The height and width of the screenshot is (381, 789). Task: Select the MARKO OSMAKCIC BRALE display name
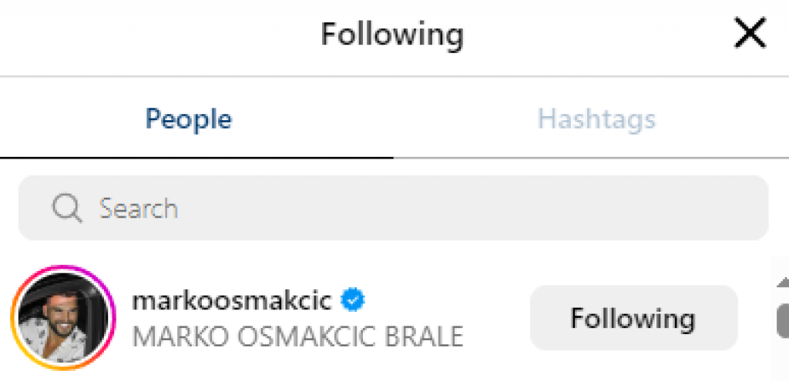pyautogui.click(x=298, y=336)
